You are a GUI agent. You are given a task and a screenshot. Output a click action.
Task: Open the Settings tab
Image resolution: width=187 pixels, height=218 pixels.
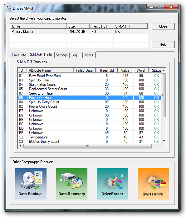tap(62, 55)
